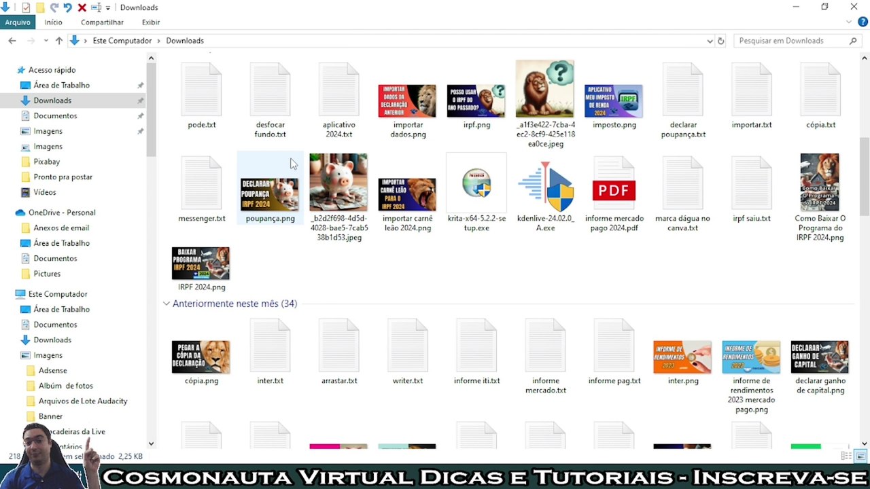The image size is (870, 489).
Task: Select the declarar poupança.txt file icon
Action: click(683, 90)
